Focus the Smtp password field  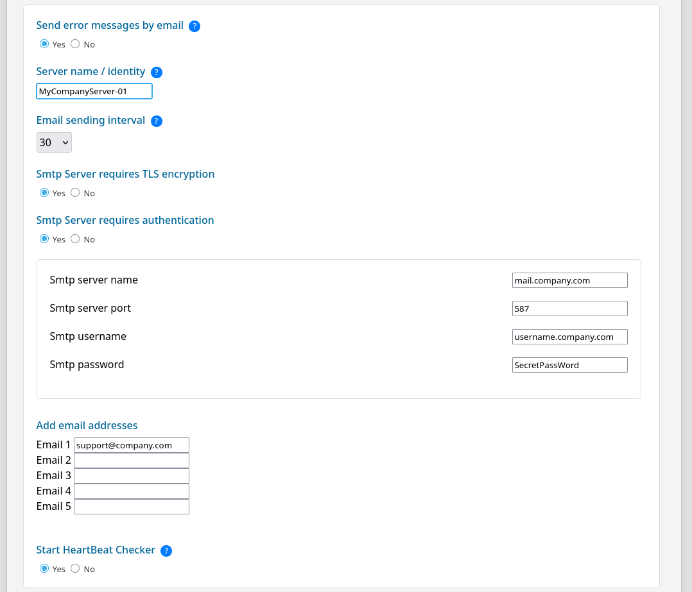coord(570,365)
